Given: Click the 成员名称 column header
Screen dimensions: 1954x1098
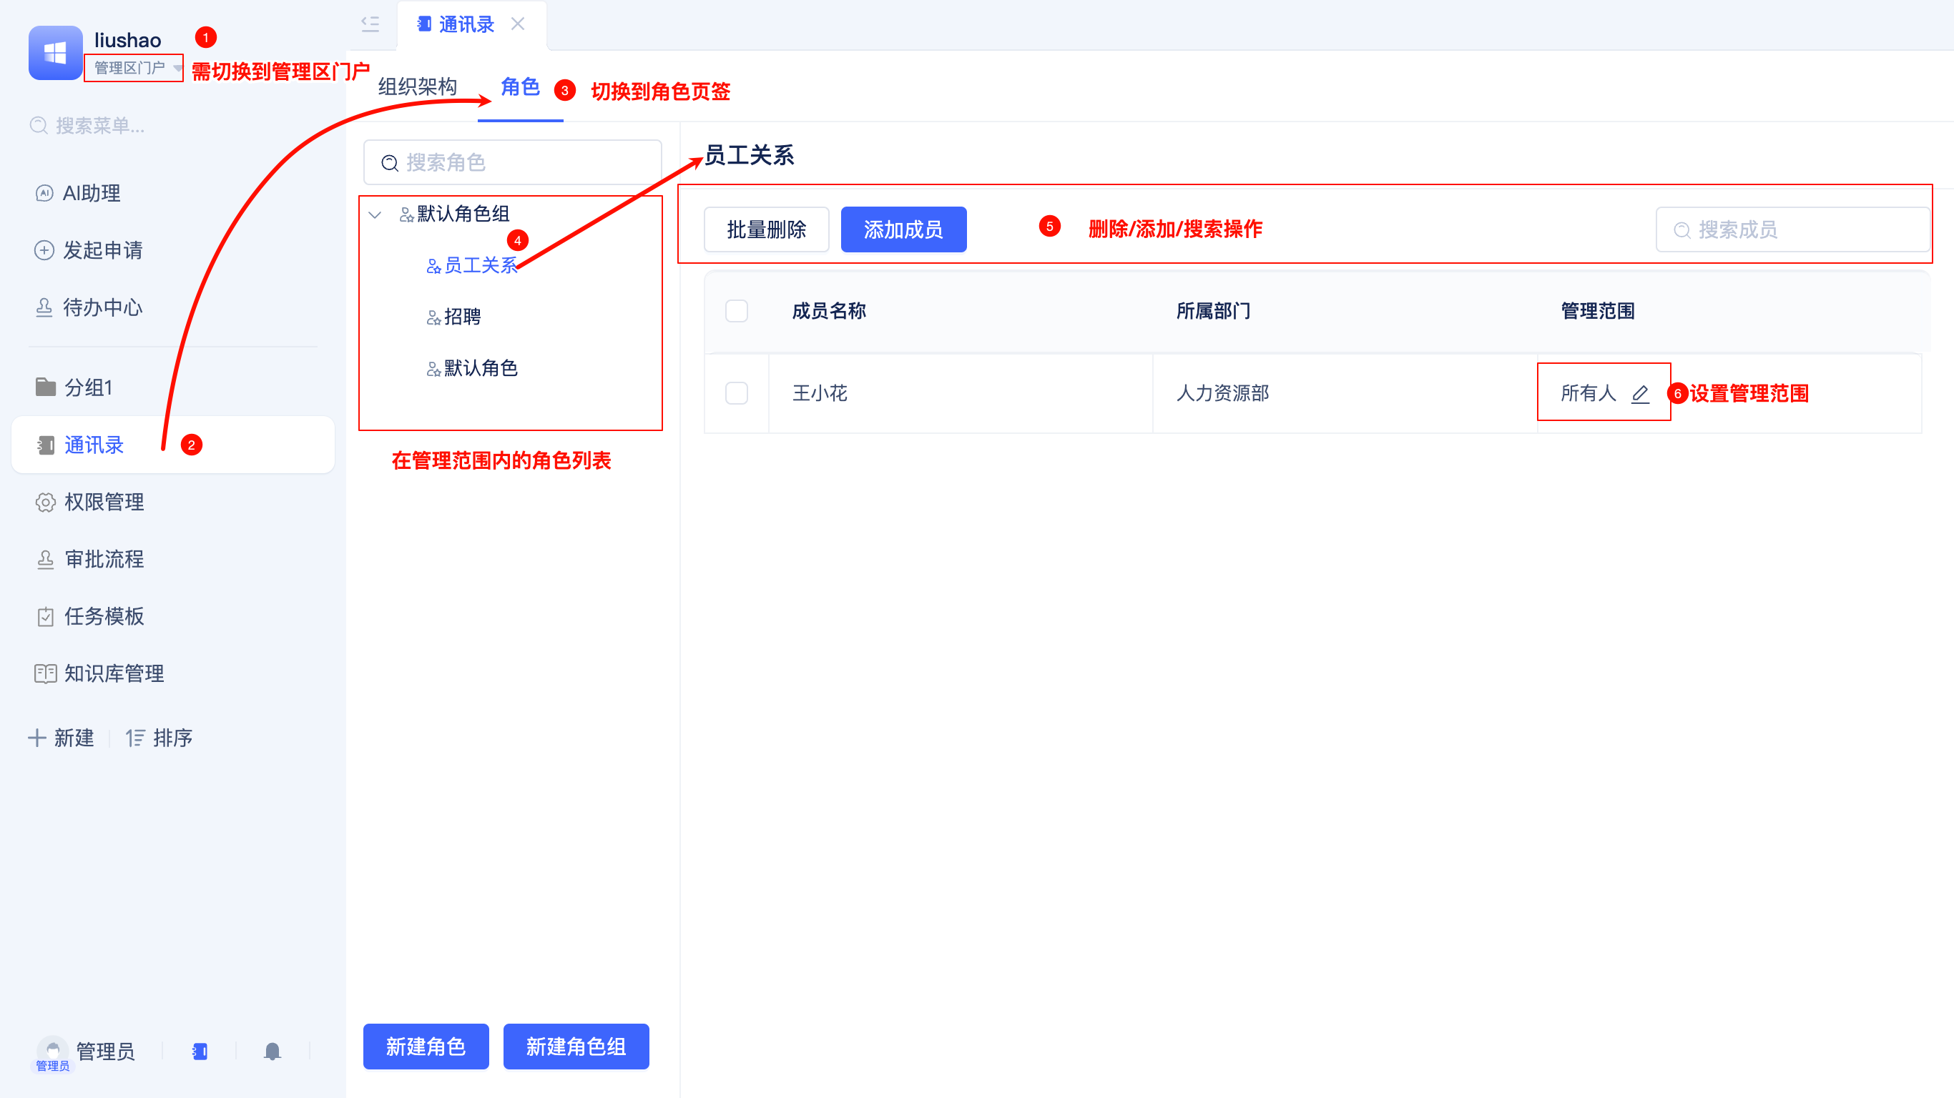Looking at the screenshot, I should tap(829, 311).
